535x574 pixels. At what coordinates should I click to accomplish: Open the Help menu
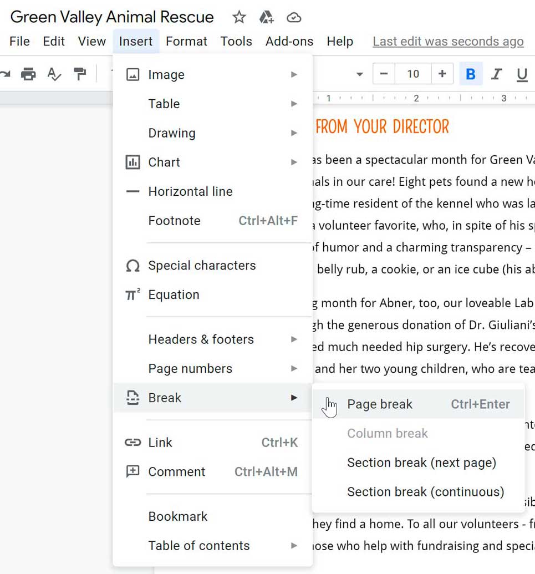340,42
